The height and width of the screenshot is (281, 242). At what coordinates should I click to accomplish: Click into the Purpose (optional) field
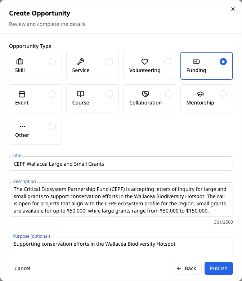click(121, 247)
